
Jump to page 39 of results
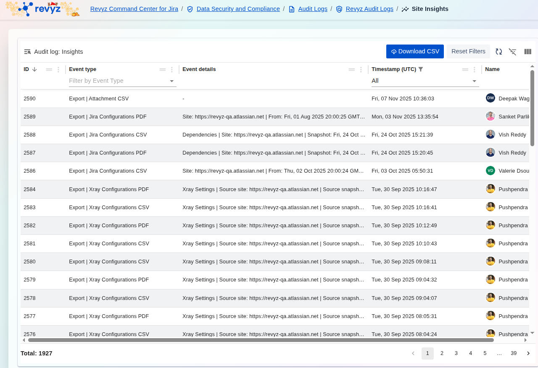pos(514,353)
